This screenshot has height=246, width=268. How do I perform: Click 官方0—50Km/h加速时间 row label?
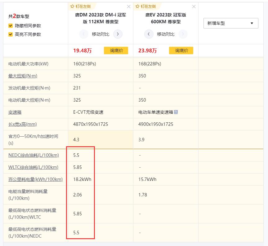[x=33, y=140]
